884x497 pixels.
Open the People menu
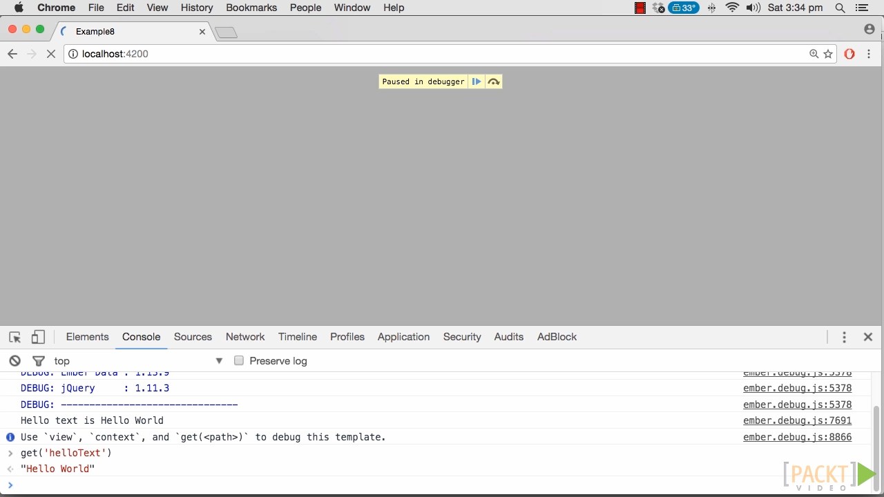tap(305, 8)
